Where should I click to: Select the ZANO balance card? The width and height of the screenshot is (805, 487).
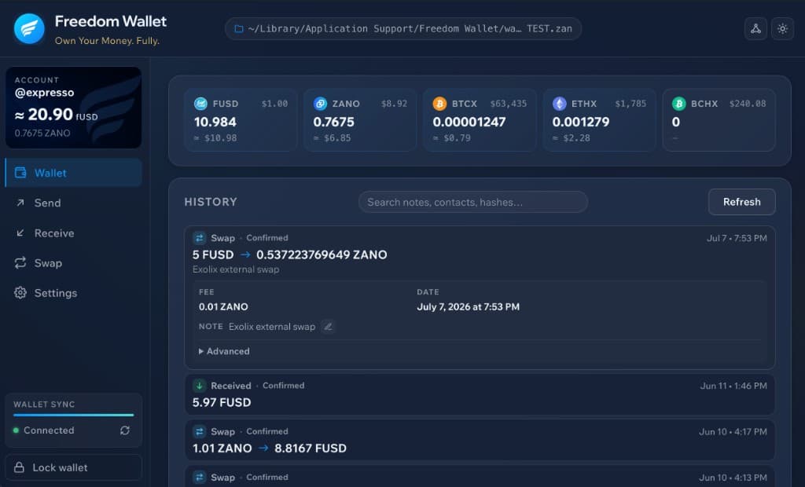pyautogui.click(x=360, y=120)
